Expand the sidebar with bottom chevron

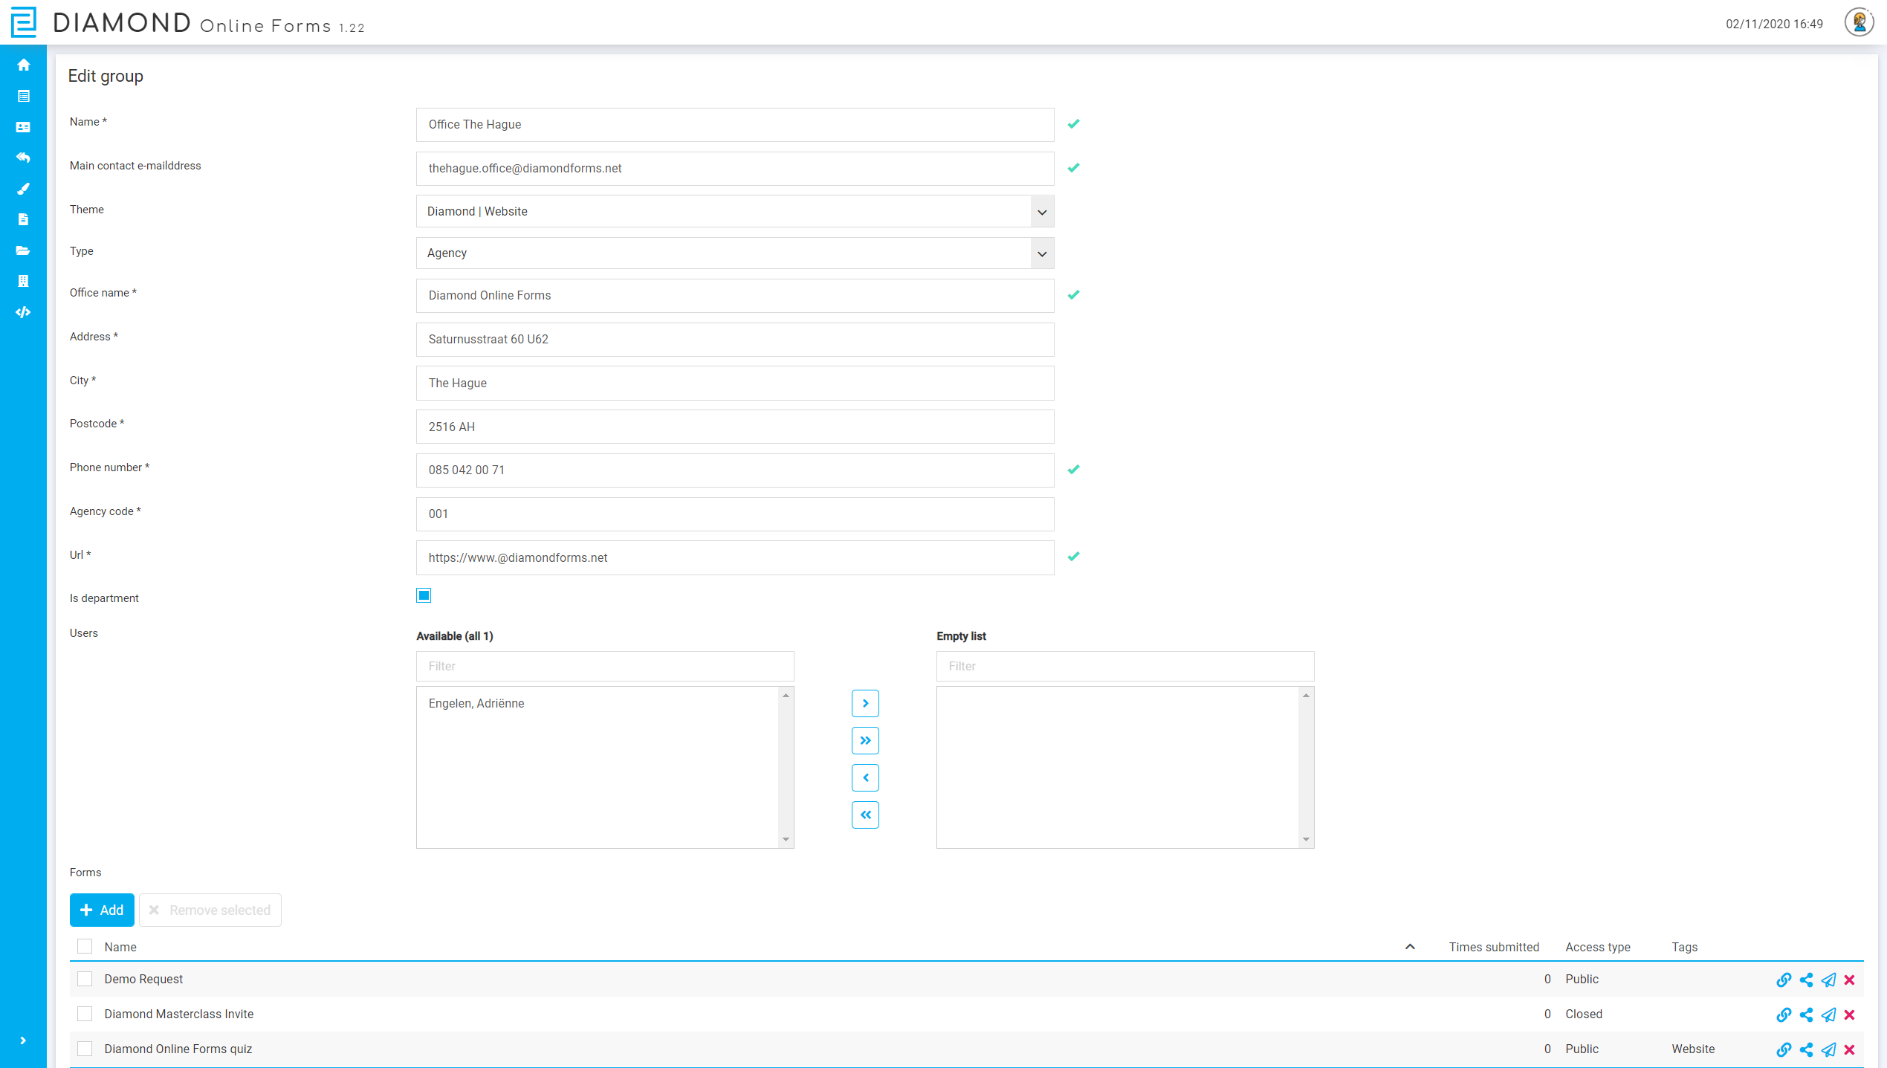coord(23,1041)
